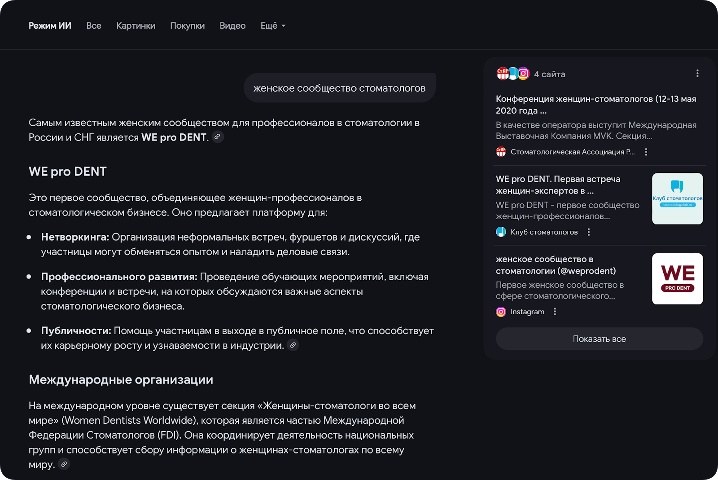Click the link icon after WE pro DENT sentence
The image size is (718, 480).
[217, 137]
